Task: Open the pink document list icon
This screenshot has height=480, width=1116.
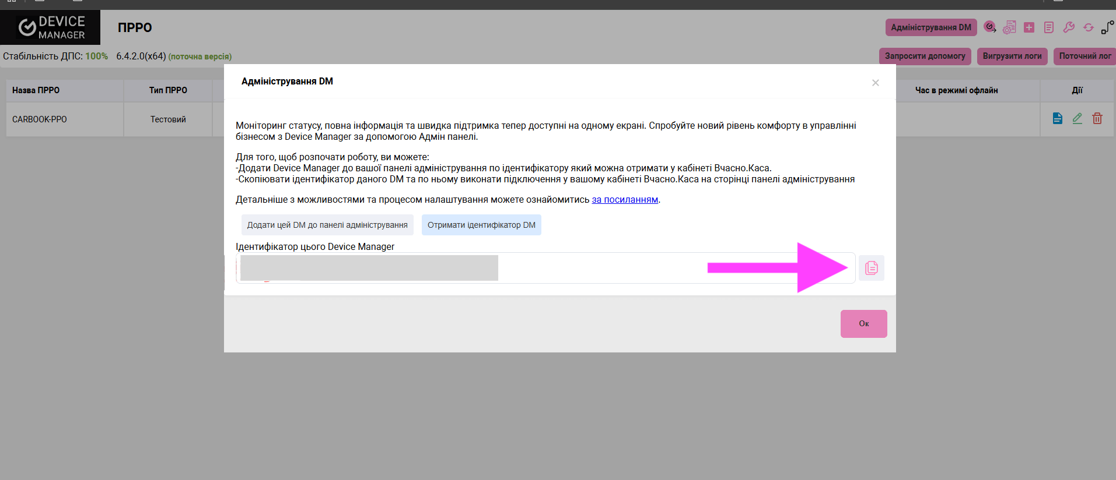Action: [1049, 27]
